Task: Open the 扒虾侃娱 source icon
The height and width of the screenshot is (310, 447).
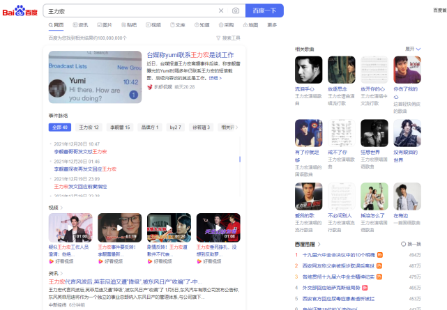Action: [x=149, y=87]
